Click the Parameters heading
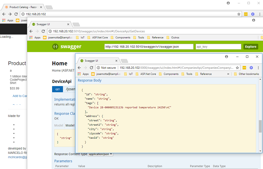 63,161
